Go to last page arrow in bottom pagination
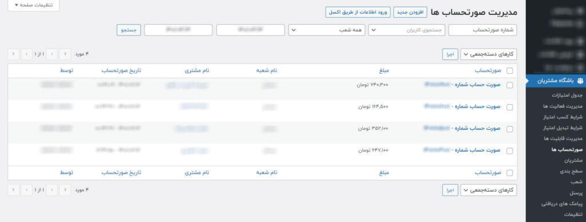The height and width of the screenshot is (222, 586). click(14, 190)
